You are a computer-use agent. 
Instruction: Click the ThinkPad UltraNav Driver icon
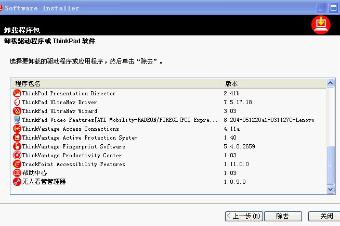pyautogui.click(x=17, y=102)
